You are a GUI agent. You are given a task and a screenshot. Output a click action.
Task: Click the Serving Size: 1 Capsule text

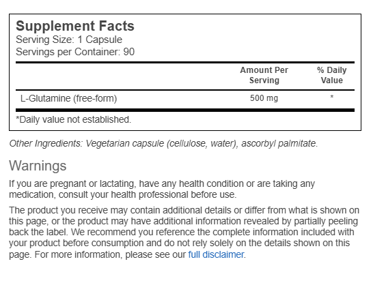coord(69,40)
